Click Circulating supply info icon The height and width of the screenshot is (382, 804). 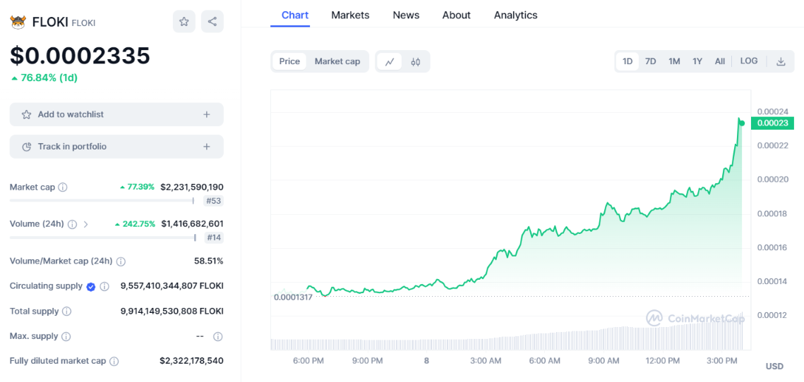click(x=104, y=286)
